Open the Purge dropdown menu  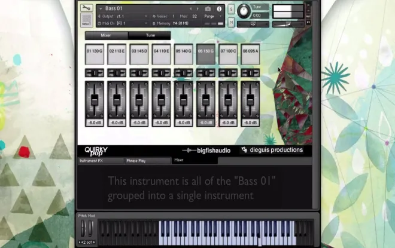click(x=213, y=16)
